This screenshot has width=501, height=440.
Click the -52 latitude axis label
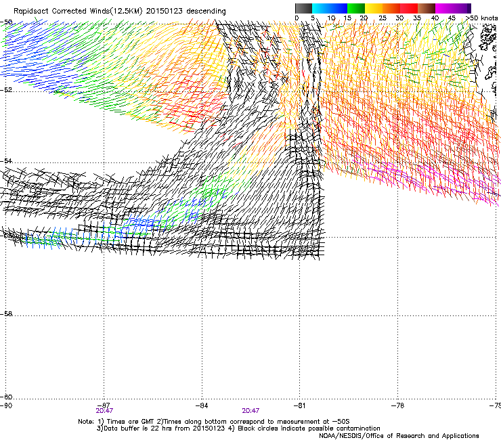point(6,90)
